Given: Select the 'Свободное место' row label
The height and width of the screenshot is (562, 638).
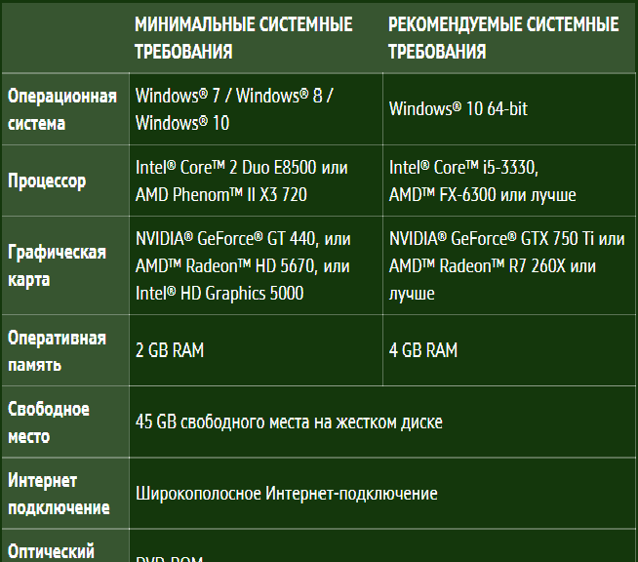Looking at the screenshot, I should [65, 422].
